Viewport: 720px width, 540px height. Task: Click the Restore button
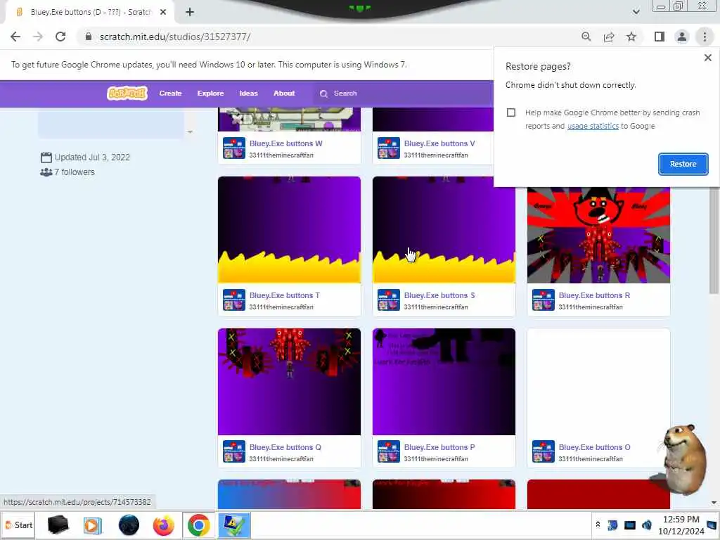pyautogui.click(x=683, y=164)
